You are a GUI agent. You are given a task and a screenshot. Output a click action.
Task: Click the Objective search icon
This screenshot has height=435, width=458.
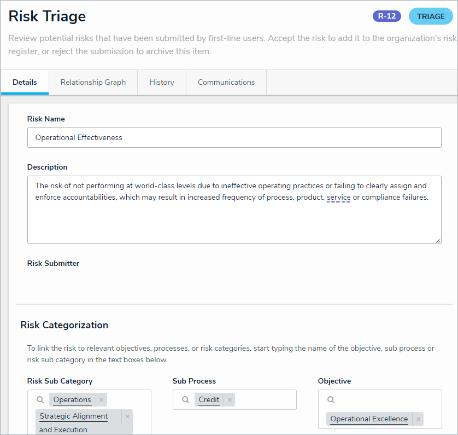331,400
